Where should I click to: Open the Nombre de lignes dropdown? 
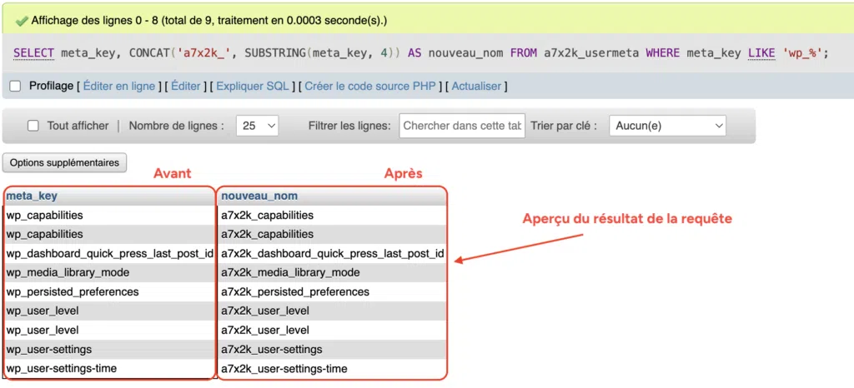click(258, 126)
